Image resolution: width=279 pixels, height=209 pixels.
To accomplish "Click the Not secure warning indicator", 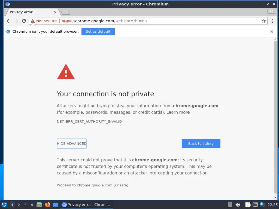I will [x=44, y=21].
